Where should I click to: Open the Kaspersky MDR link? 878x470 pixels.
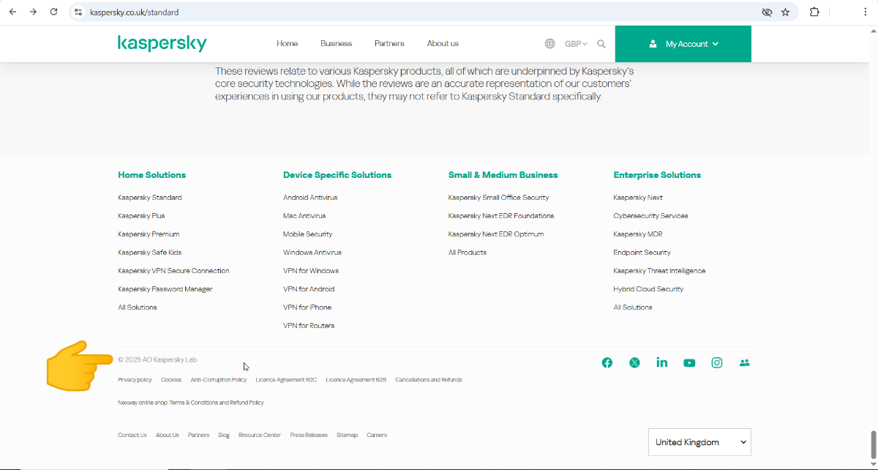click(638, 234)
